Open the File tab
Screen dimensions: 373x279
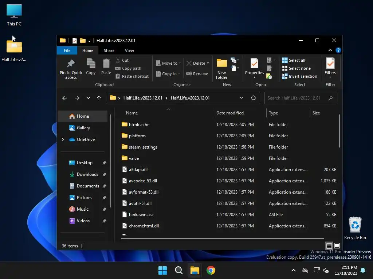pos(67,50)
